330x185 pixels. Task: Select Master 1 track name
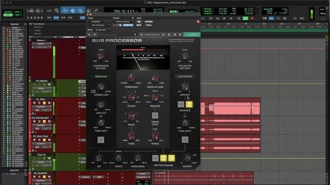41,40
